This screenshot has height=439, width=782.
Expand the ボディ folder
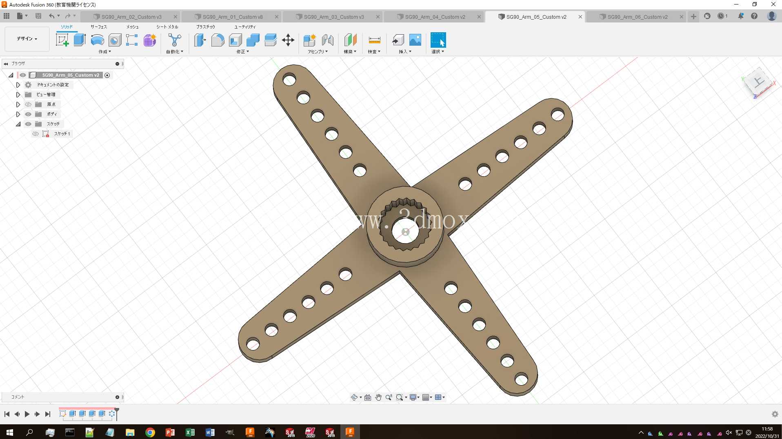[x=18, y=114]
